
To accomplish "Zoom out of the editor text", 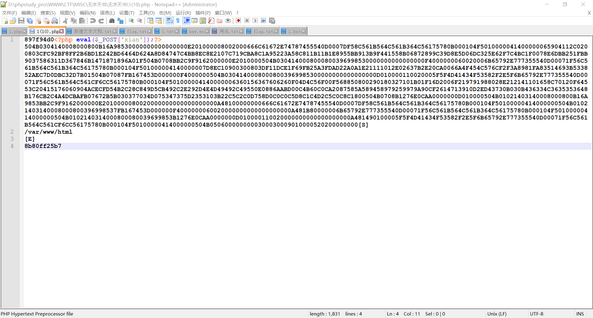I will click(140, 21).
